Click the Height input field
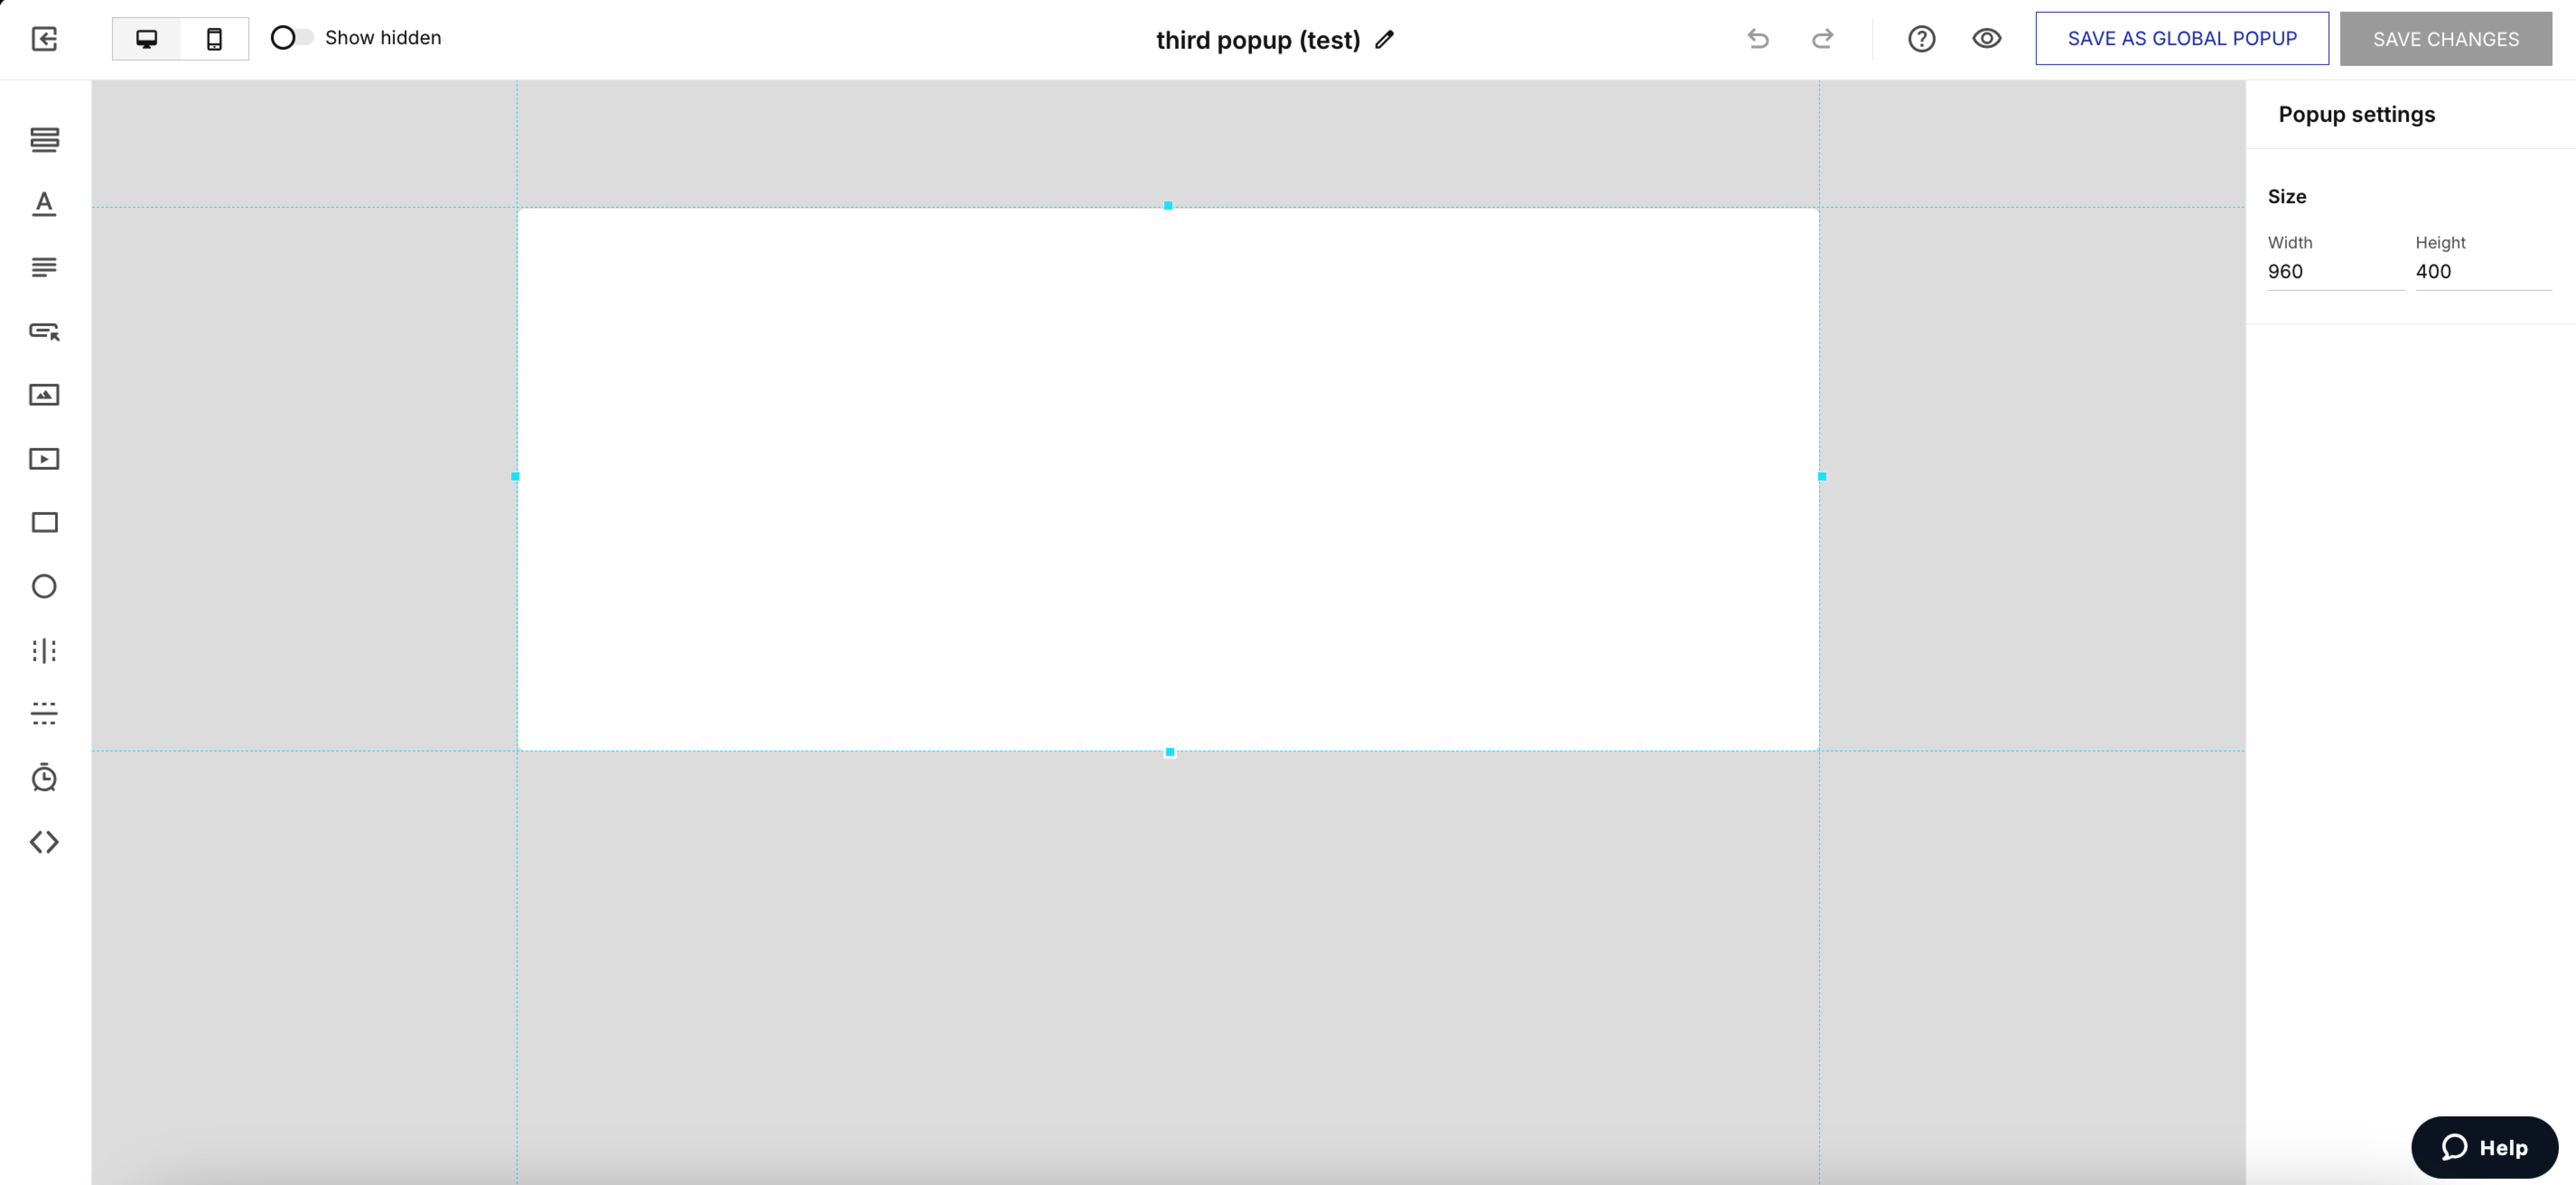Screen dimensions: 2576x1185 pos(2483,272)
